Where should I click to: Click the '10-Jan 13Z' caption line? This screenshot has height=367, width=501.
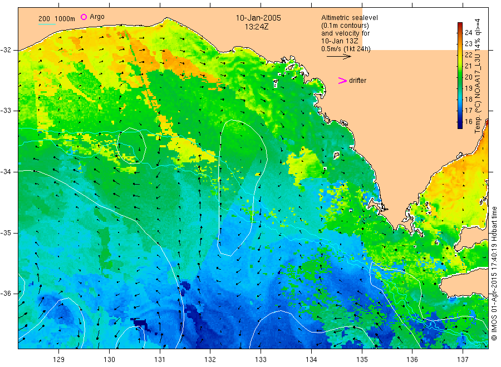click(x=340, y=41)
